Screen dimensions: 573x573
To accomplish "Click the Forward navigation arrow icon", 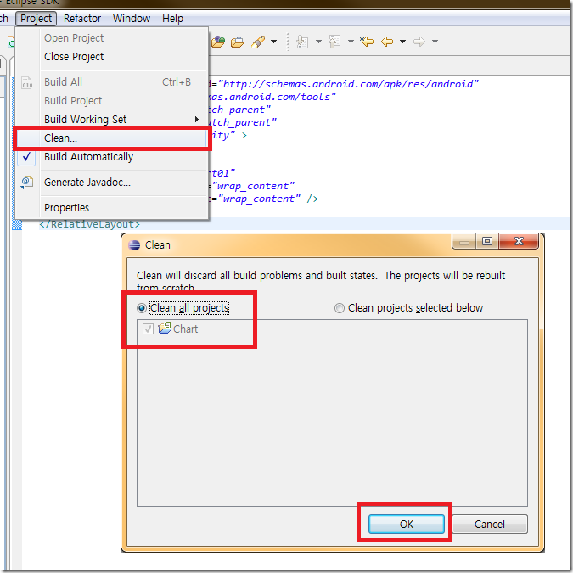I will click(x=419, y=42).
